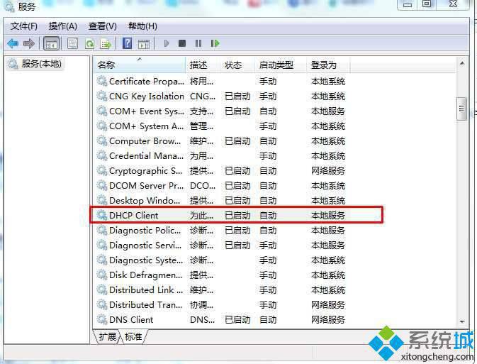Click the scroll-down arrow of the list
Viewport: 477px width, 364px height.
click(462, 321)
